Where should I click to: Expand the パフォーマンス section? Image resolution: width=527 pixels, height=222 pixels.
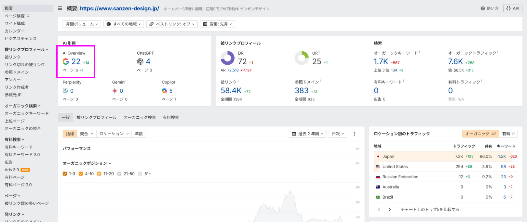click(x=357, y=149)
